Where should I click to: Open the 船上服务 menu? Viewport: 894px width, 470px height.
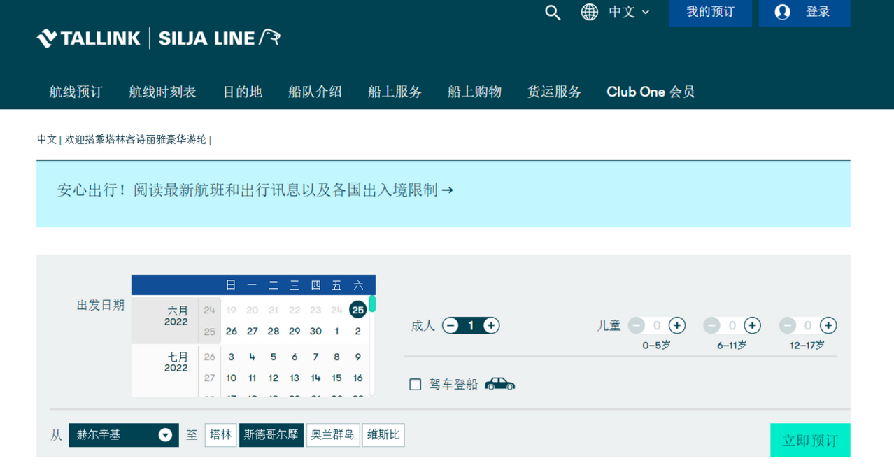tap(395, 92)
